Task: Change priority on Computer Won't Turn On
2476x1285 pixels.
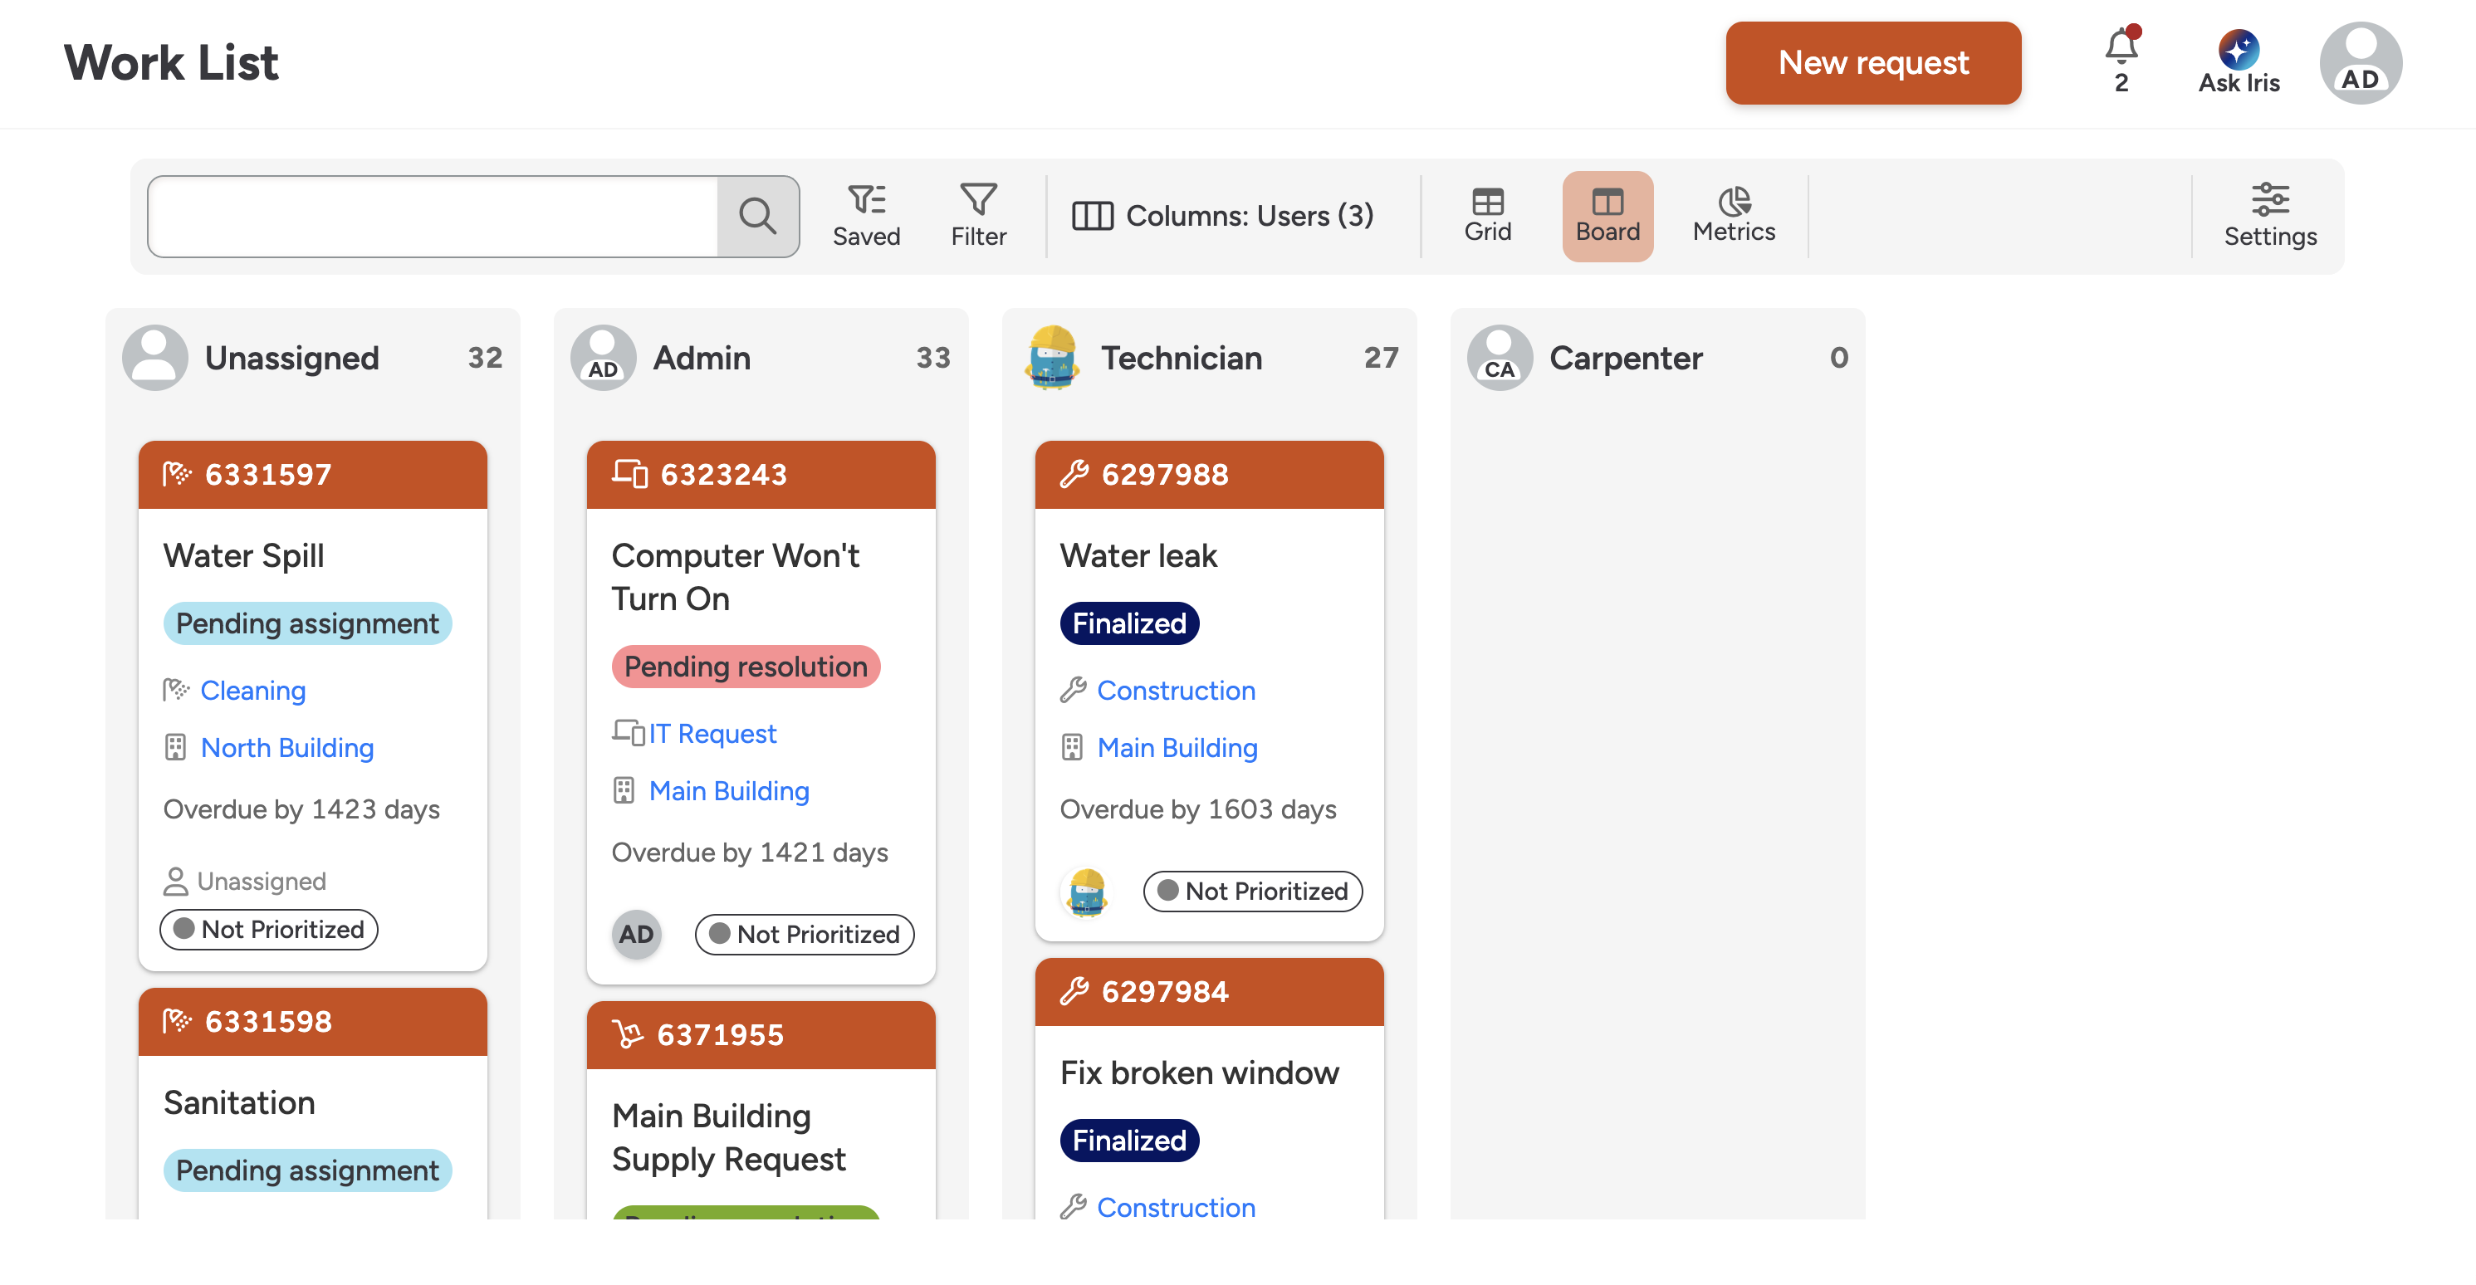Action: pyautogui.click(x=804, y=934)
